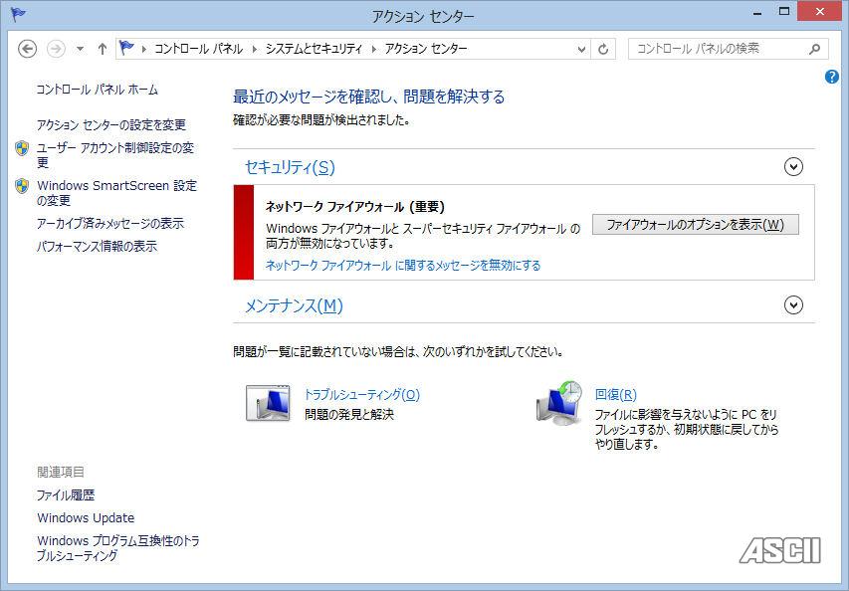Click the forward arrow navigation button
The height and width of the screenshot is (591, 849).
(56, 49)
